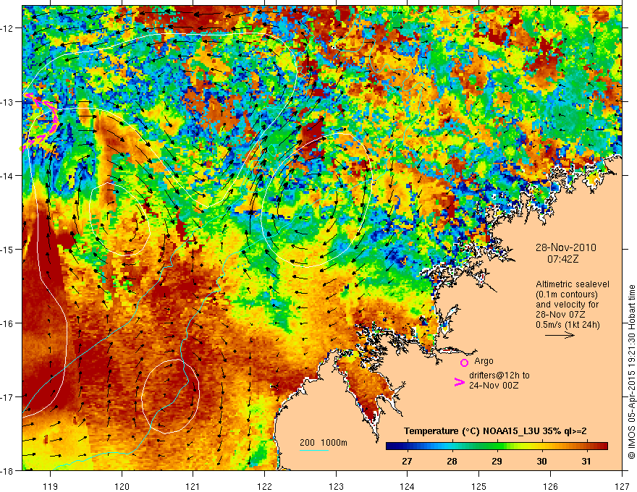Click the '28-Nov 07Z' velocity date text
Viewport: 637px width, 492px height.
pyautogui.click(x=560, y=314)
